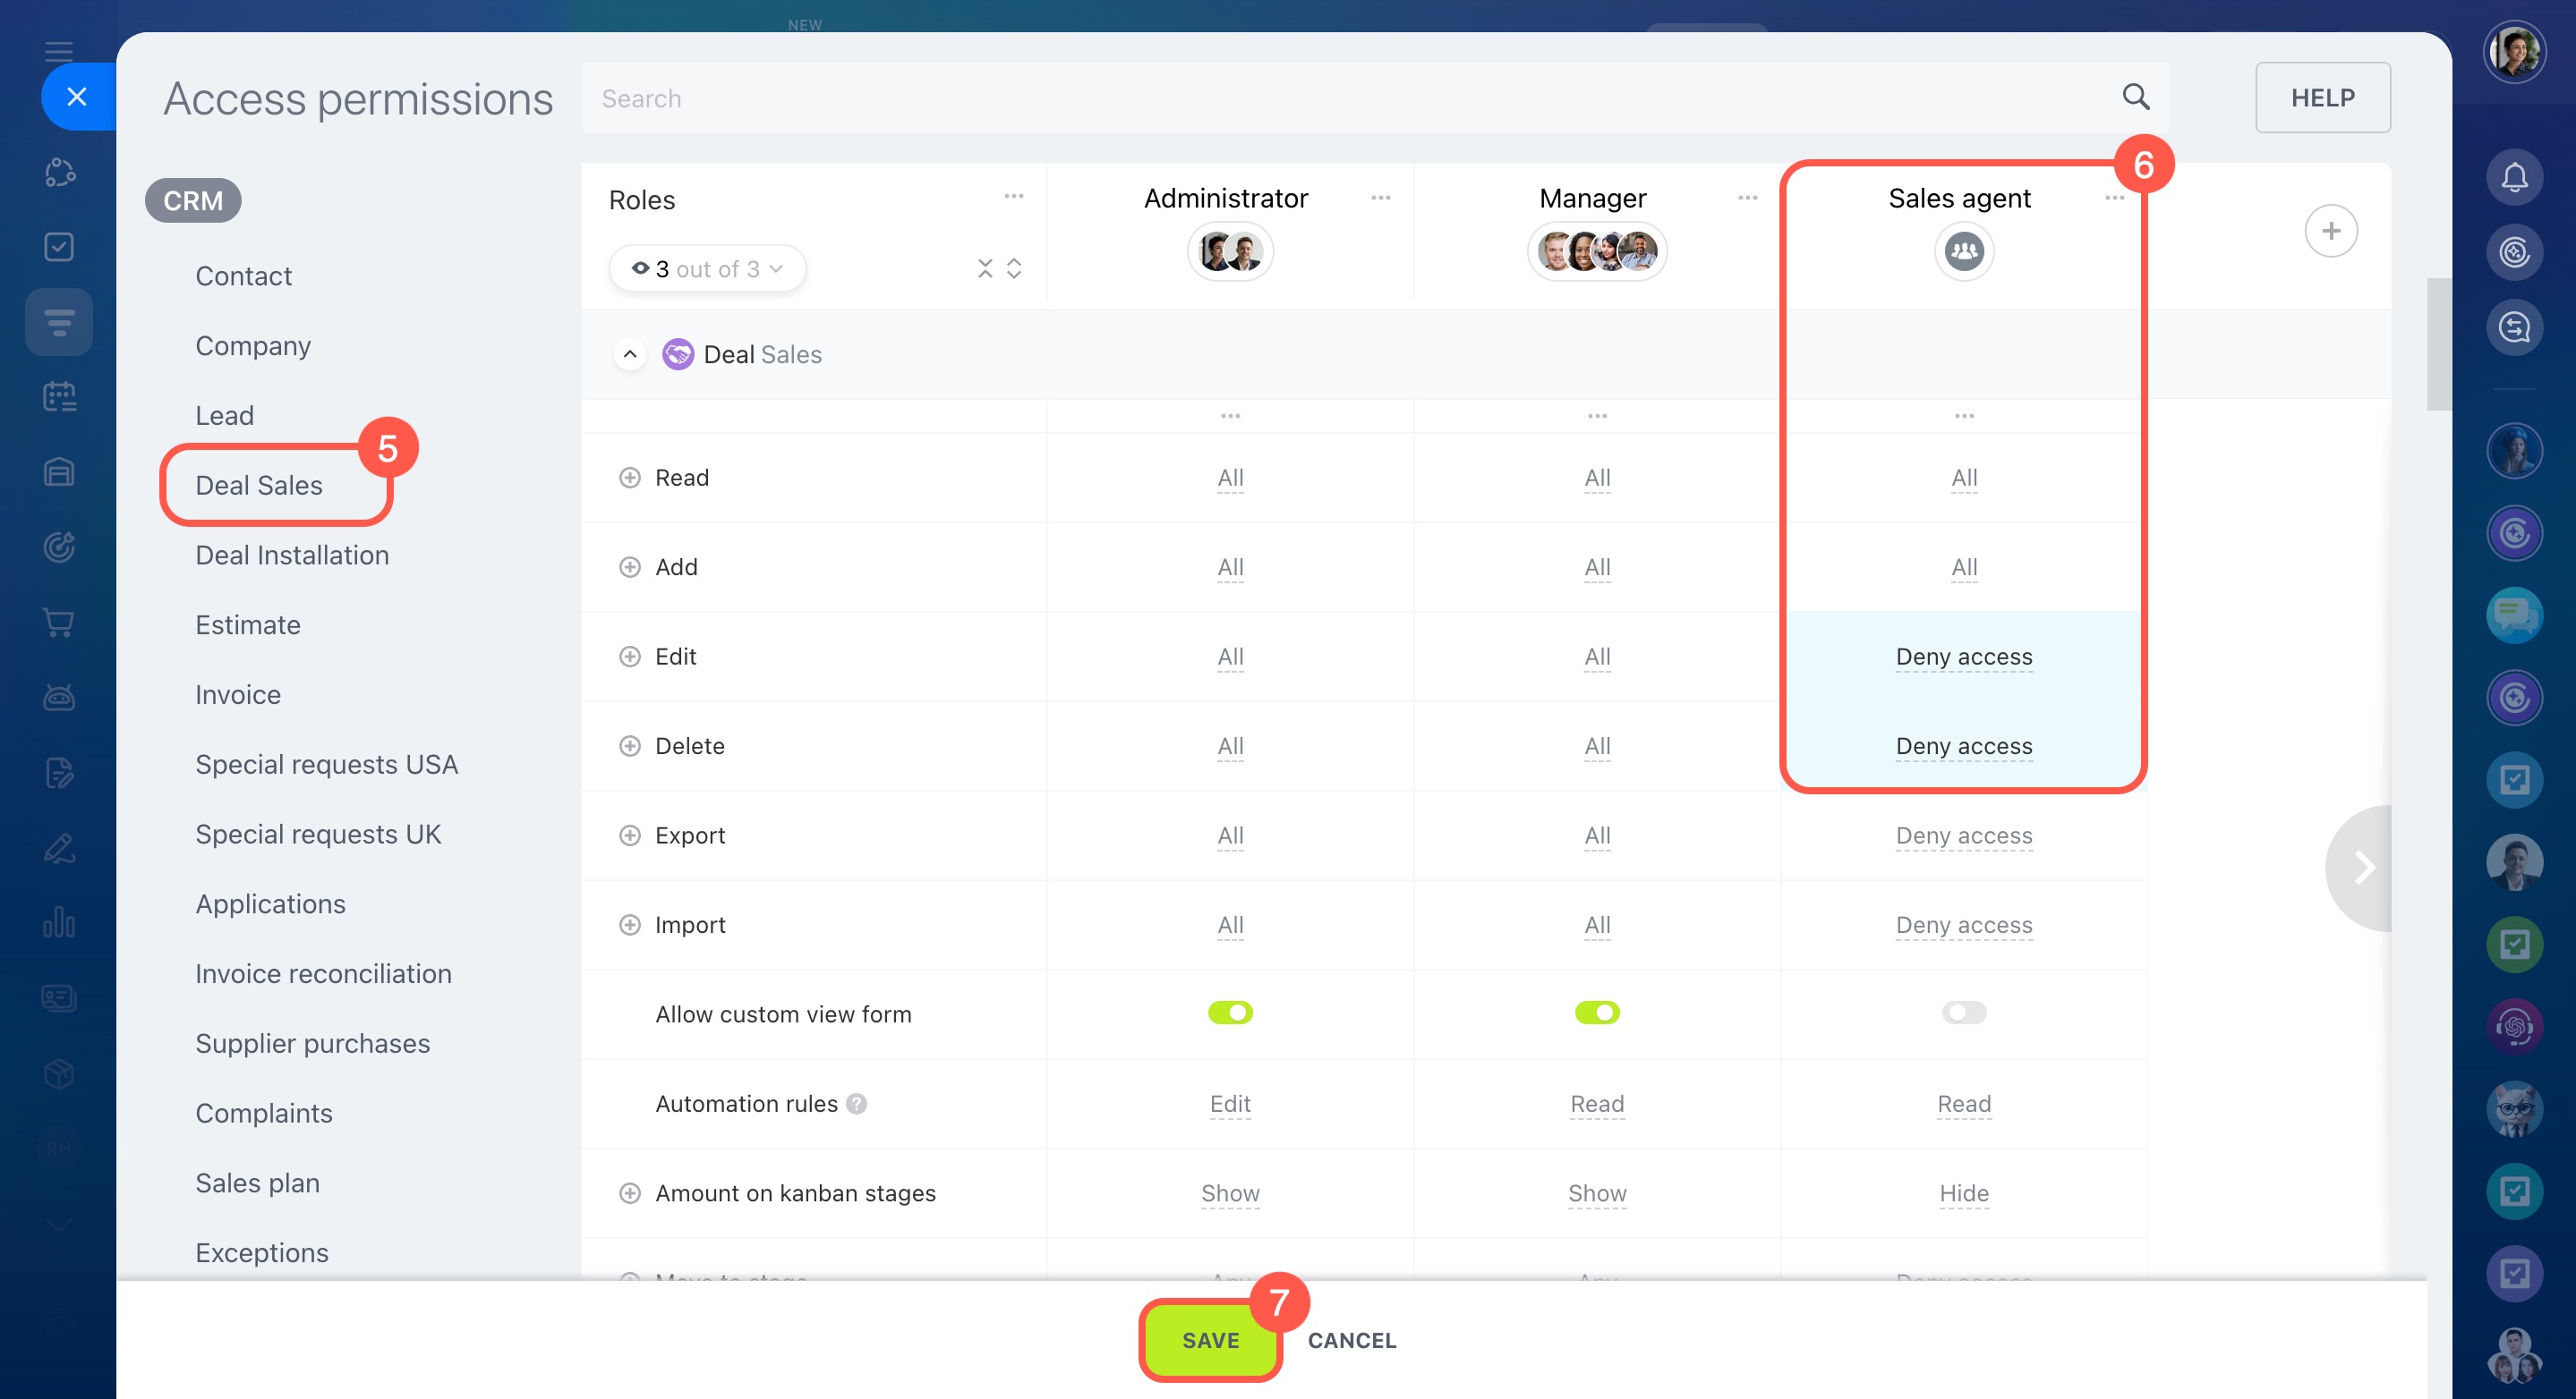Open the Invoice section in sidebar
The height and width of the screenshot is (1399, 2576).
click(238, 694)
